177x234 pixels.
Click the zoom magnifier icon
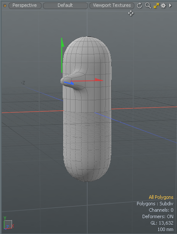pyautogui.click(x=148, y=6)
